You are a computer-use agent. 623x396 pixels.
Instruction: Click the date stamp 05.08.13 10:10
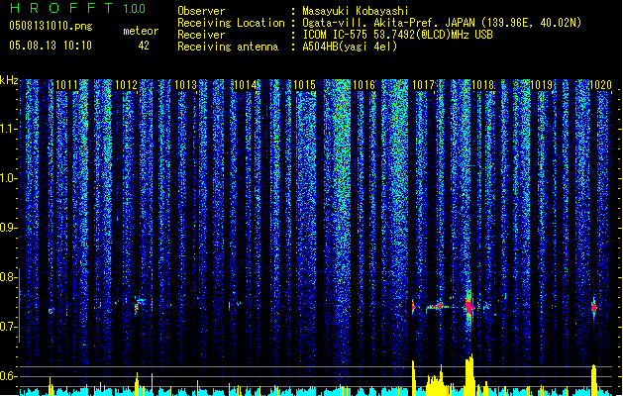click(51, 46)
